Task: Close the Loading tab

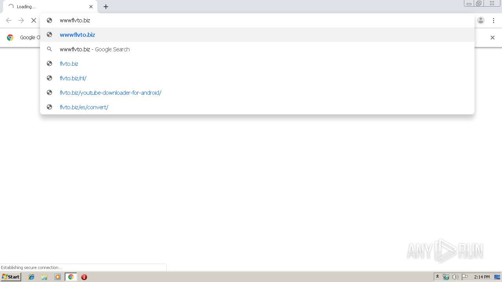Action: (91, 7)
